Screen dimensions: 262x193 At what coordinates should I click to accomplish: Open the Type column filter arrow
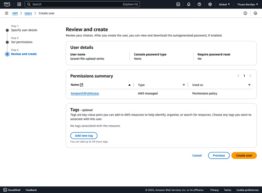[184, 85]
